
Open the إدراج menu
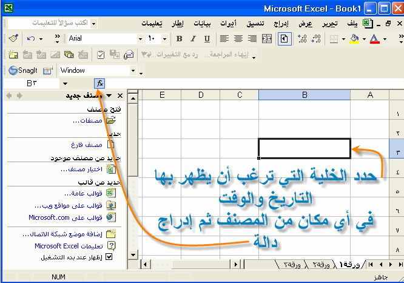pos(281,24)
